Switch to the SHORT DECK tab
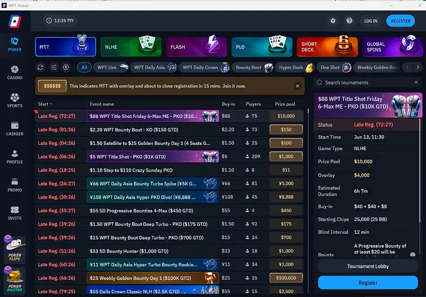Image resolution: width=426 pixels, height=297 pixels. pyautogui.click(x=328, y=47)
